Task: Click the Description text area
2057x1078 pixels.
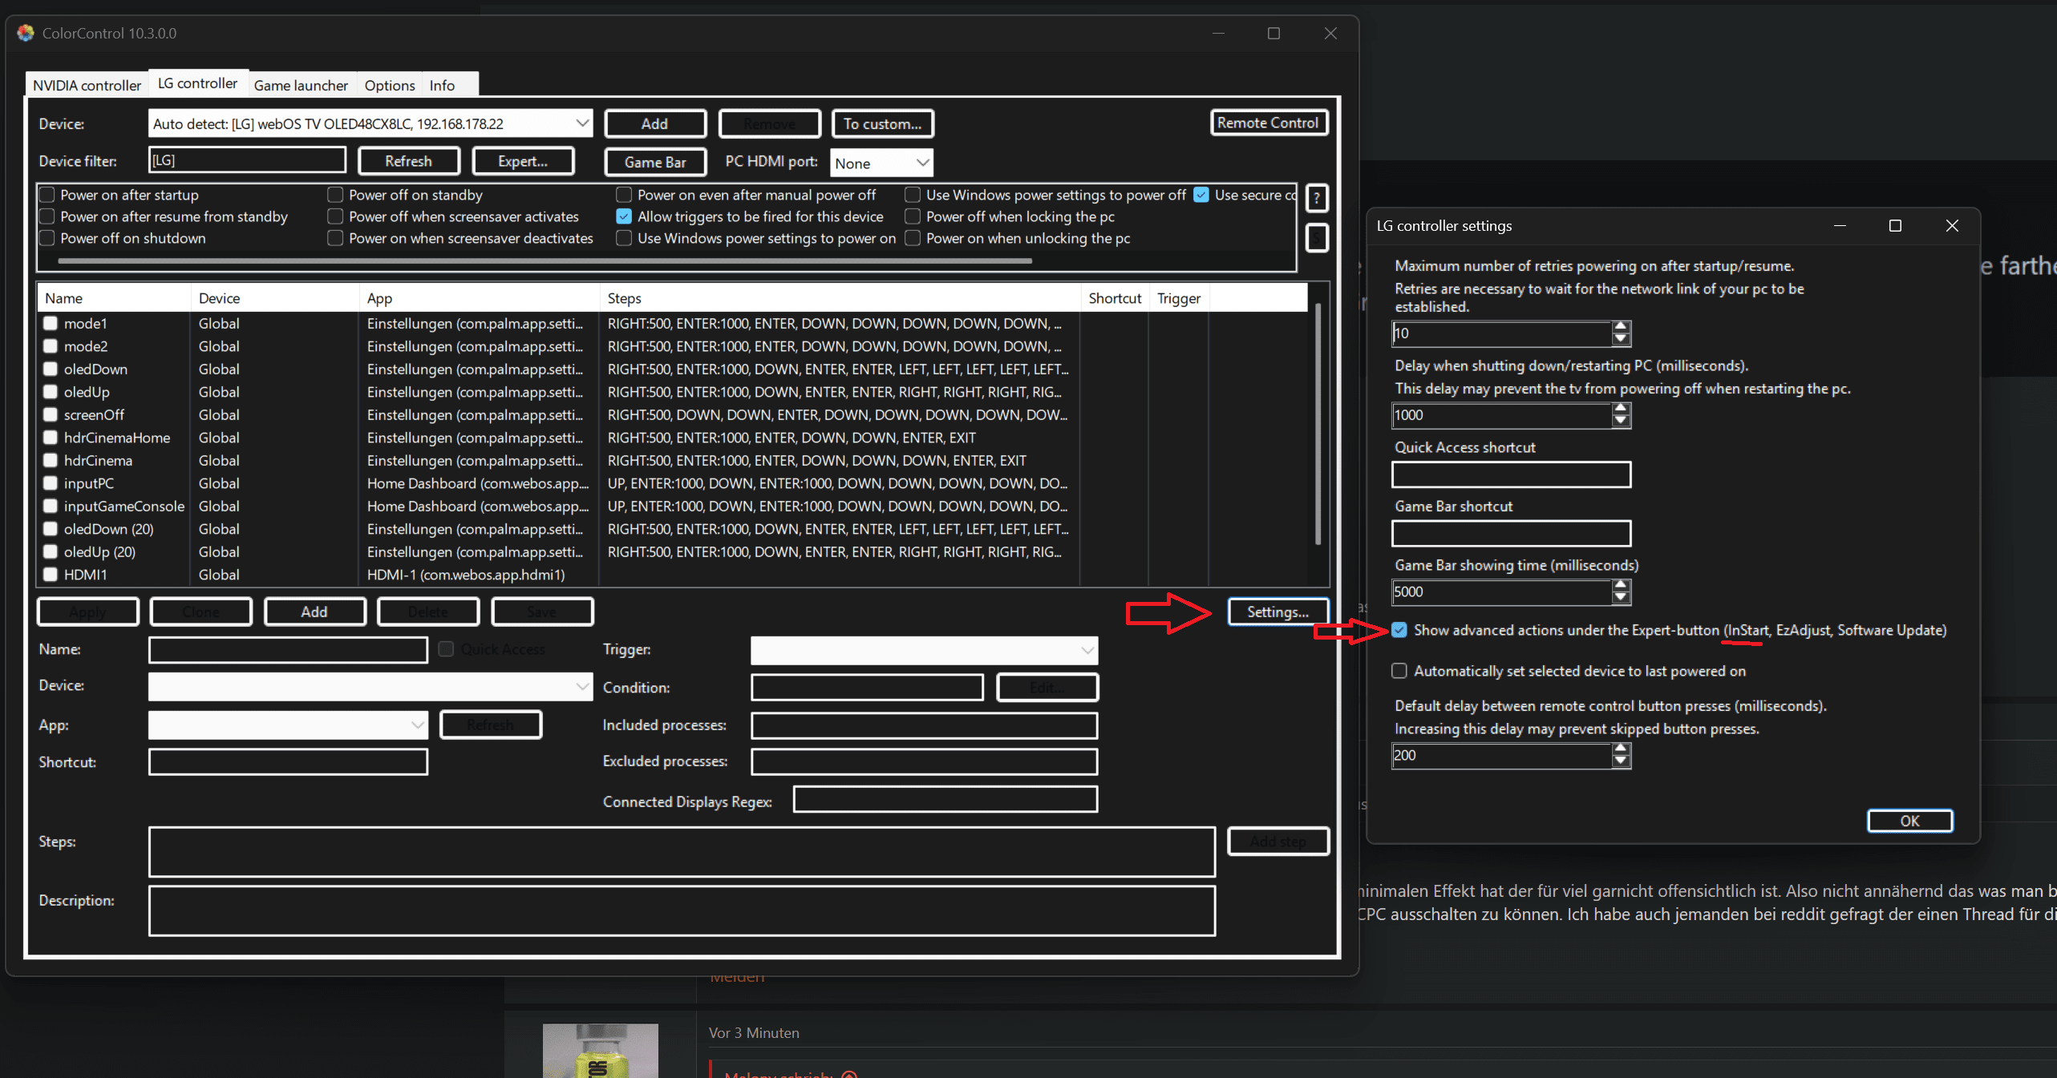Action: coord(682,910)
